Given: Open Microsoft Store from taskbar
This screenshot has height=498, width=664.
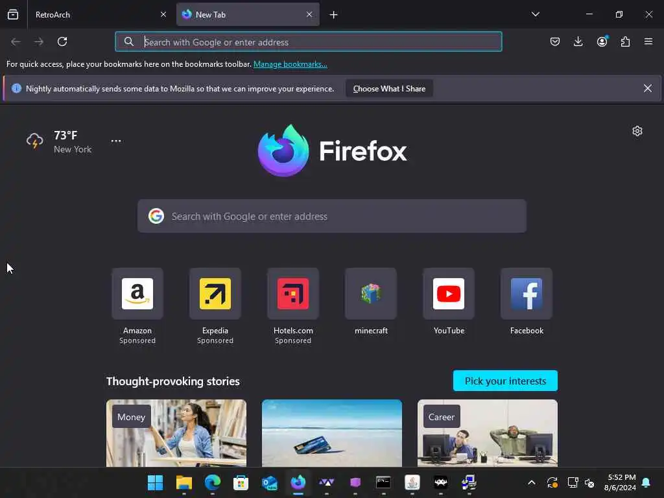Looking at the screenshot, I should (x=241, y=482).
